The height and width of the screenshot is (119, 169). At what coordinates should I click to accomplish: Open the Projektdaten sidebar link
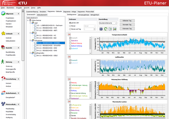pos(10,18)
